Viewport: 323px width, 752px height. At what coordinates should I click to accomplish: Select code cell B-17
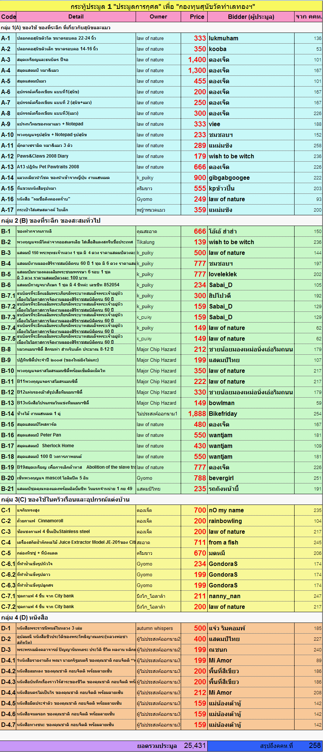(8, 446)
